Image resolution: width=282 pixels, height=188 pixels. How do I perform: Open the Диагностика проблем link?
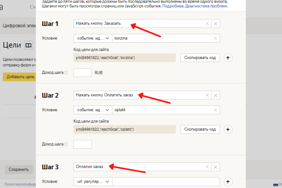click(x=206, y=6)
